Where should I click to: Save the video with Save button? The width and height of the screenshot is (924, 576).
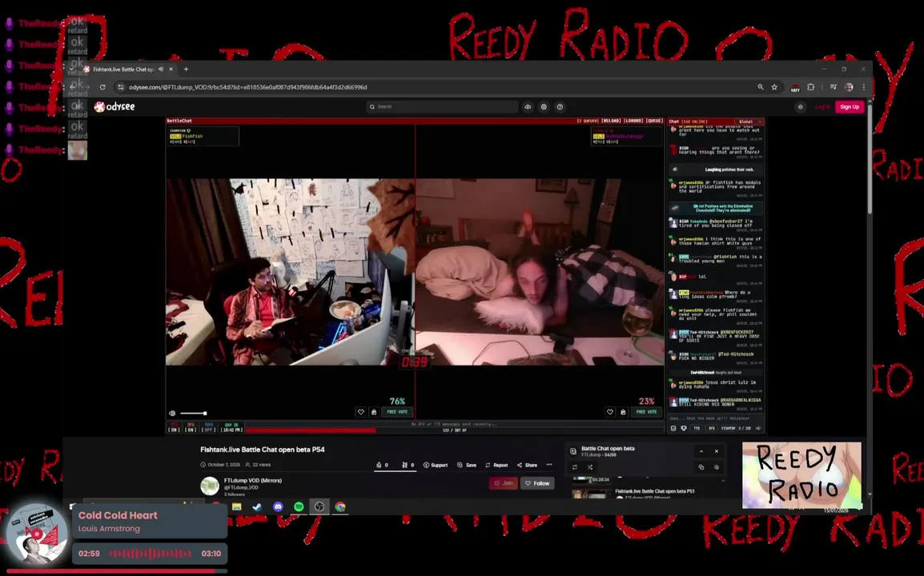[467, 465]
